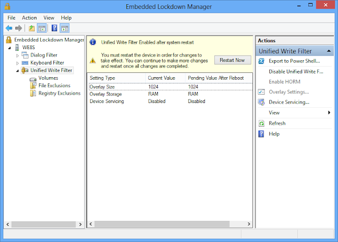Click the Embedded Lockdown Manager padlock tree icon
This screenshot has width=338, height=242.
tap(8, 40)
